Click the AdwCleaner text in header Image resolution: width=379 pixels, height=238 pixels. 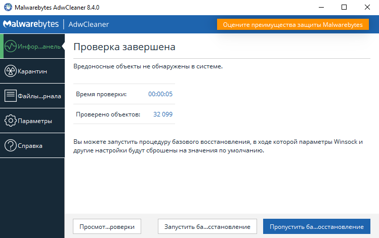pos(89,24)
